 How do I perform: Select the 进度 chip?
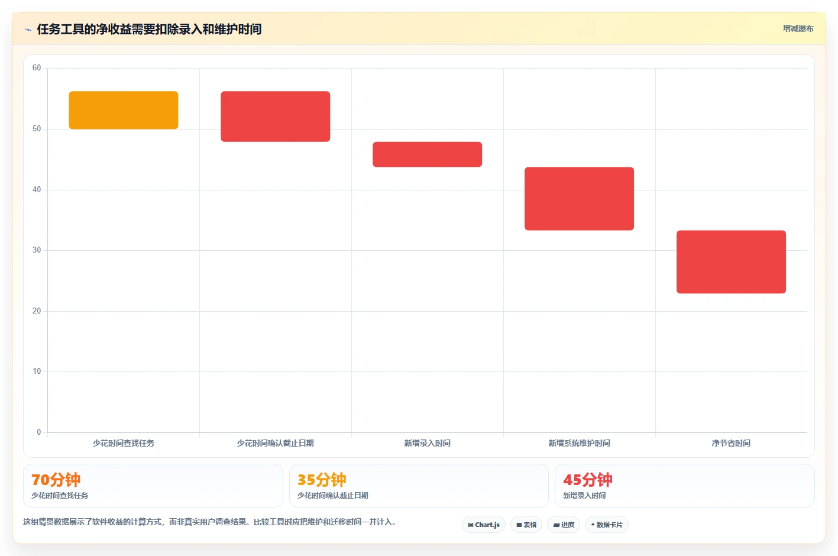pyautogui.click(x=564, y=525)
